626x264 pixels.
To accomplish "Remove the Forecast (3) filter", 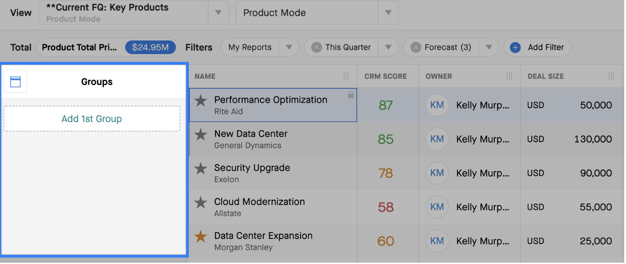I will (x=416, y=47).
